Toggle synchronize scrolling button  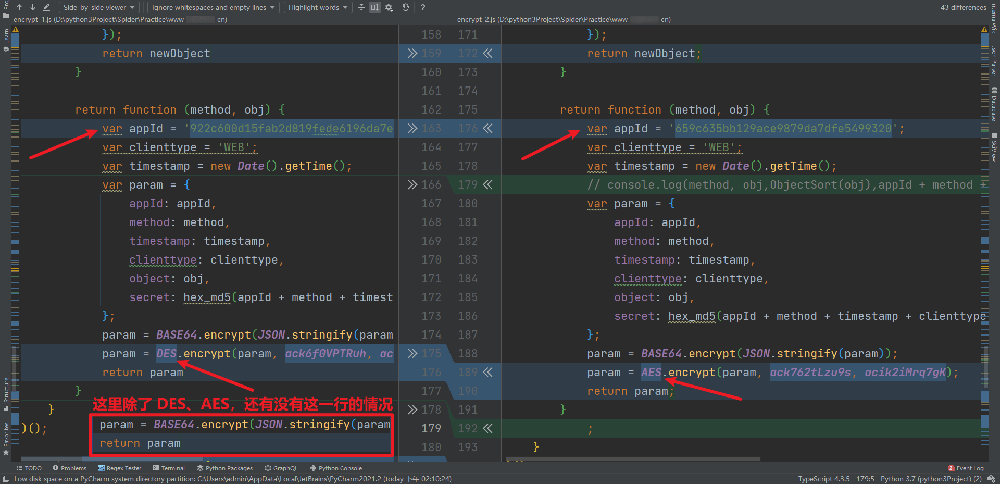coord(375,7)
